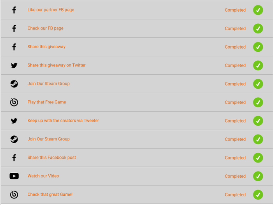273x205 pixels.
Task: Click "Completed" status for "Check that great Game!"
Action: [235, 195]
